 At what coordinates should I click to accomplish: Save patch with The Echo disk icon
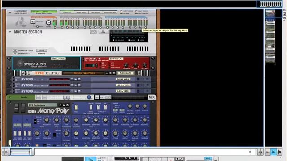pyautogui.click(x=114, y=73)
